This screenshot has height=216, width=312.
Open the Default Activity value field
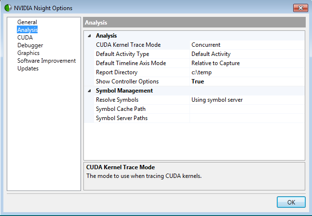click(247, 54)
